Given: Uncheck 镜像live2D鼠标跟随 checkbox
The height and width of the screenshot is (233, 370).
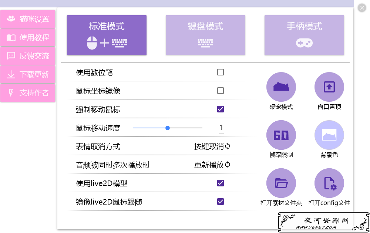Looking at the screenshot, I should click(x=221, y=202).
